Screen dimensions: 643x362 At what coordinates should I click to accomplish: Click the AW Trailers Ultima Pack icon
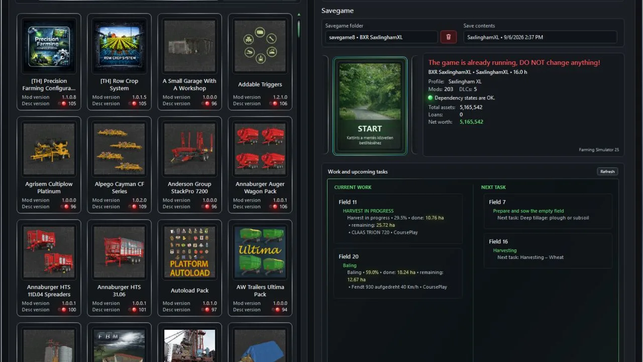click(260, 252)
